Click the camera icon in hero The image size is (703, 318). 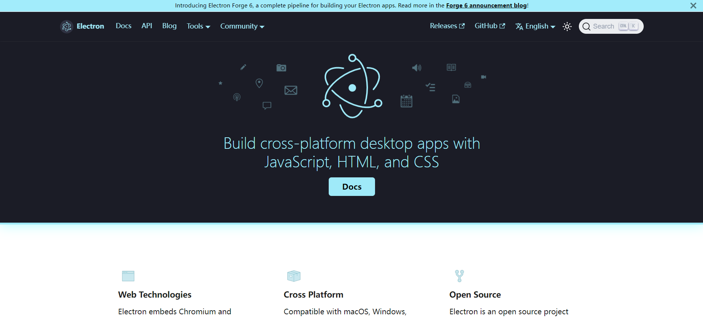click(281, 68)
